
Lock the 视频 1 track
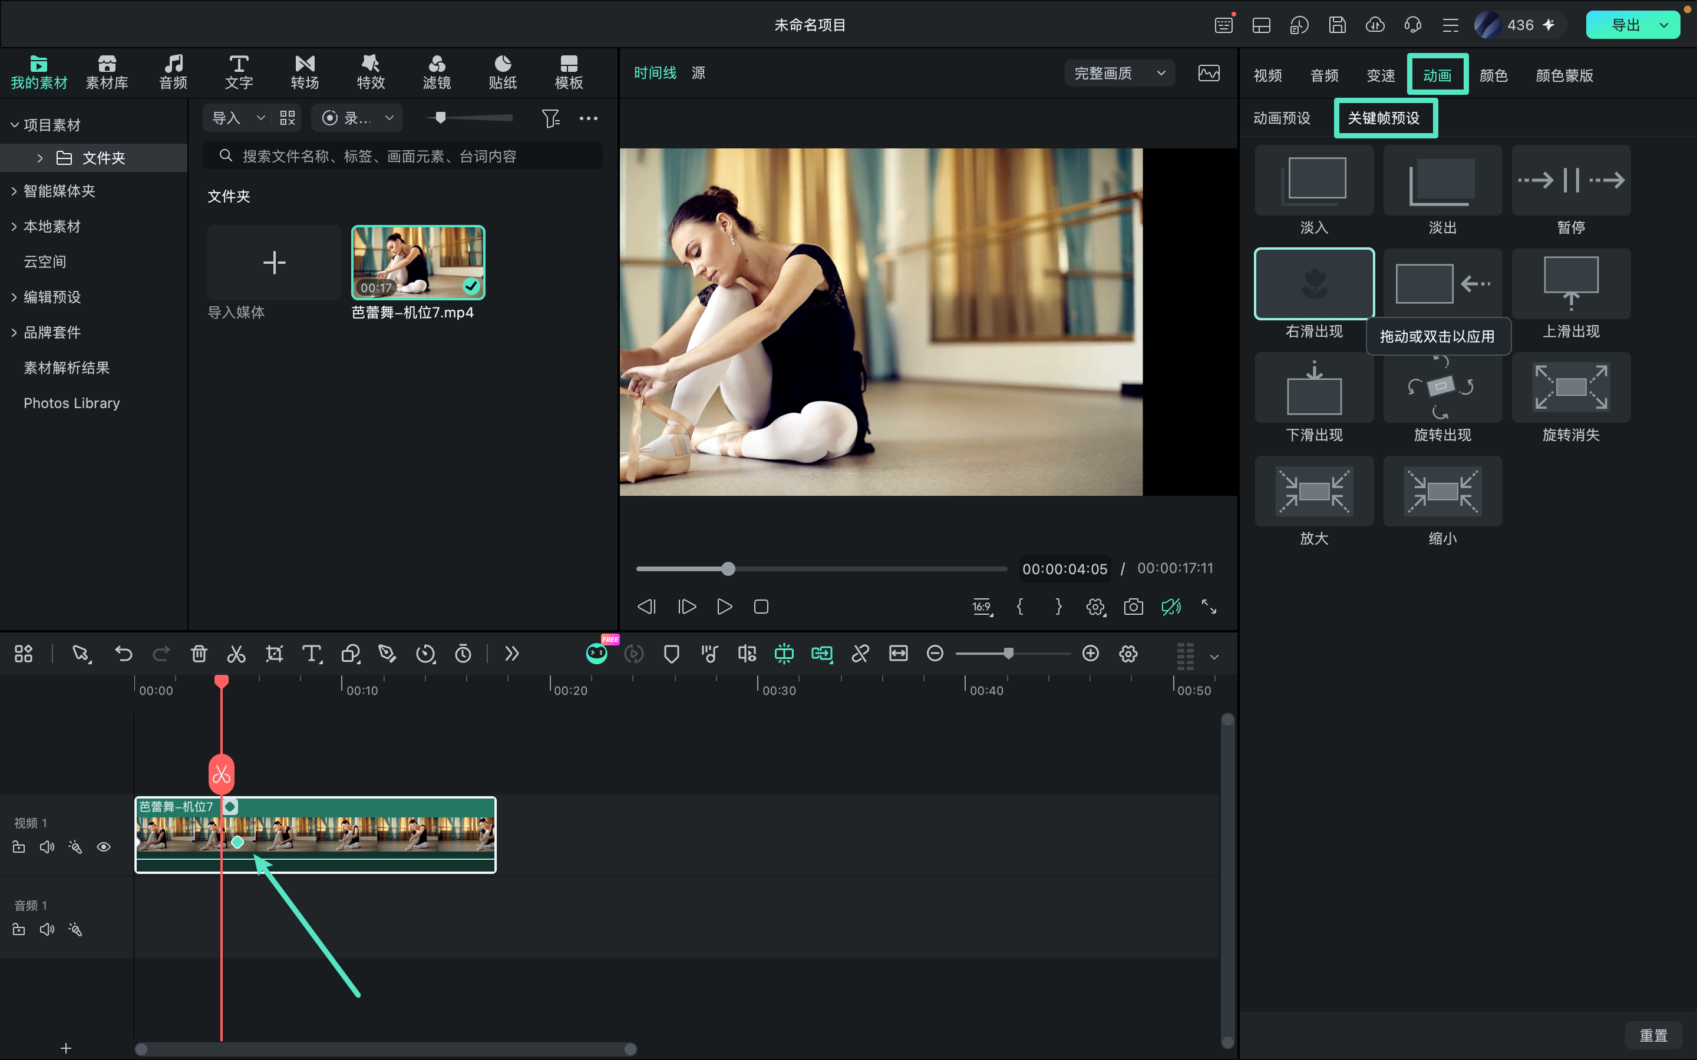(x=19, y=847)
